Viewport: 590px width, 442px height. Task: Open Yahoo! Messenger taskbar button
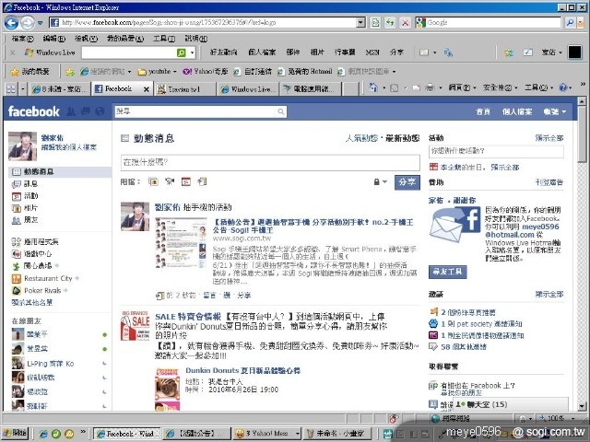coord(266,434)
